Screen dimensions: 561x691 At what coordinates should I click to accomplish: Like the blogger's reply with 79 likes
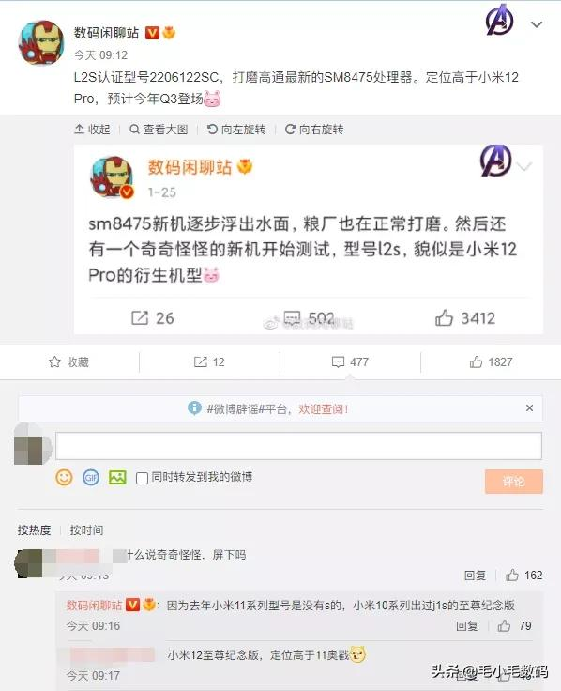pyautogui.click(x=504, y=625)
